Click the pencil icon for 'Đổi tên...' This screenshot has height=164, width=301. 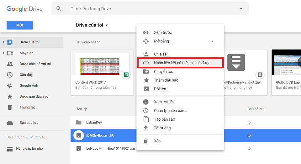[x=146, y=89]
